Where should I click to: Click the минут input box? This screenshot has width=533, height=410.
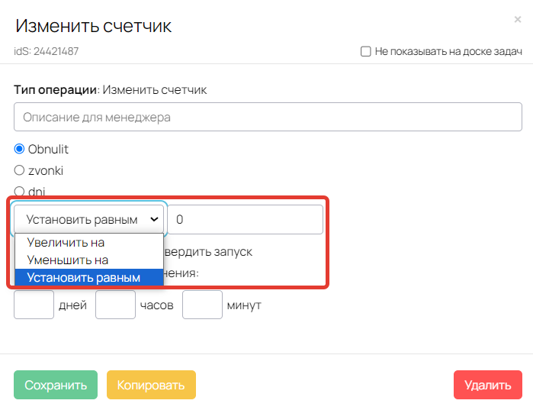click(x=202, y=305)
